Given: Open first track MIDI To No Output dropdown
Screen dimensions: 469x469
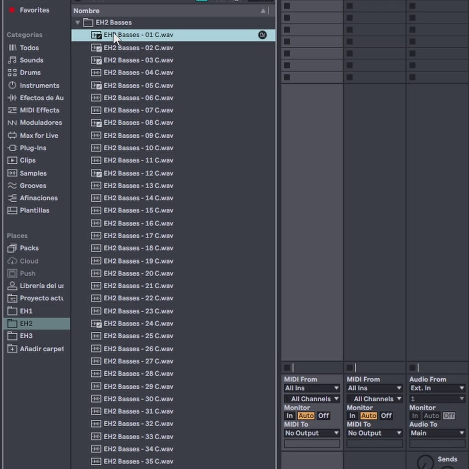Looking at the screenshot, I should click(312, 433).
